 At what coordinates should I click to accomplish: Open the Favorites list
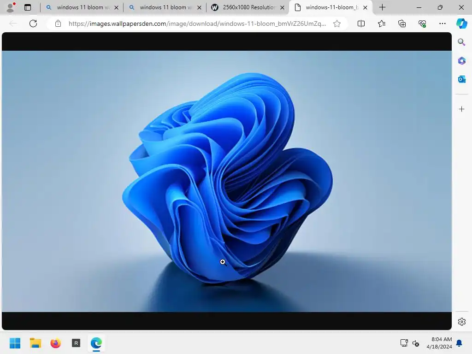click(x=381, y=24)
